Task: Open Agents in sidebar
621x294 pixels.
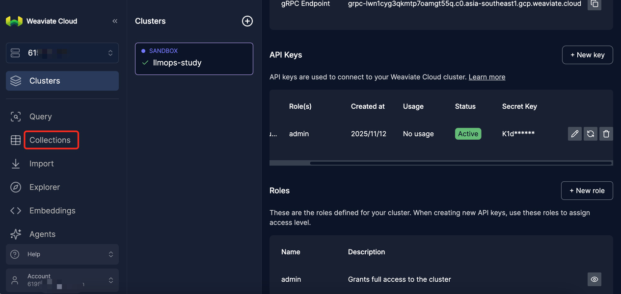Action: [42, 234]
